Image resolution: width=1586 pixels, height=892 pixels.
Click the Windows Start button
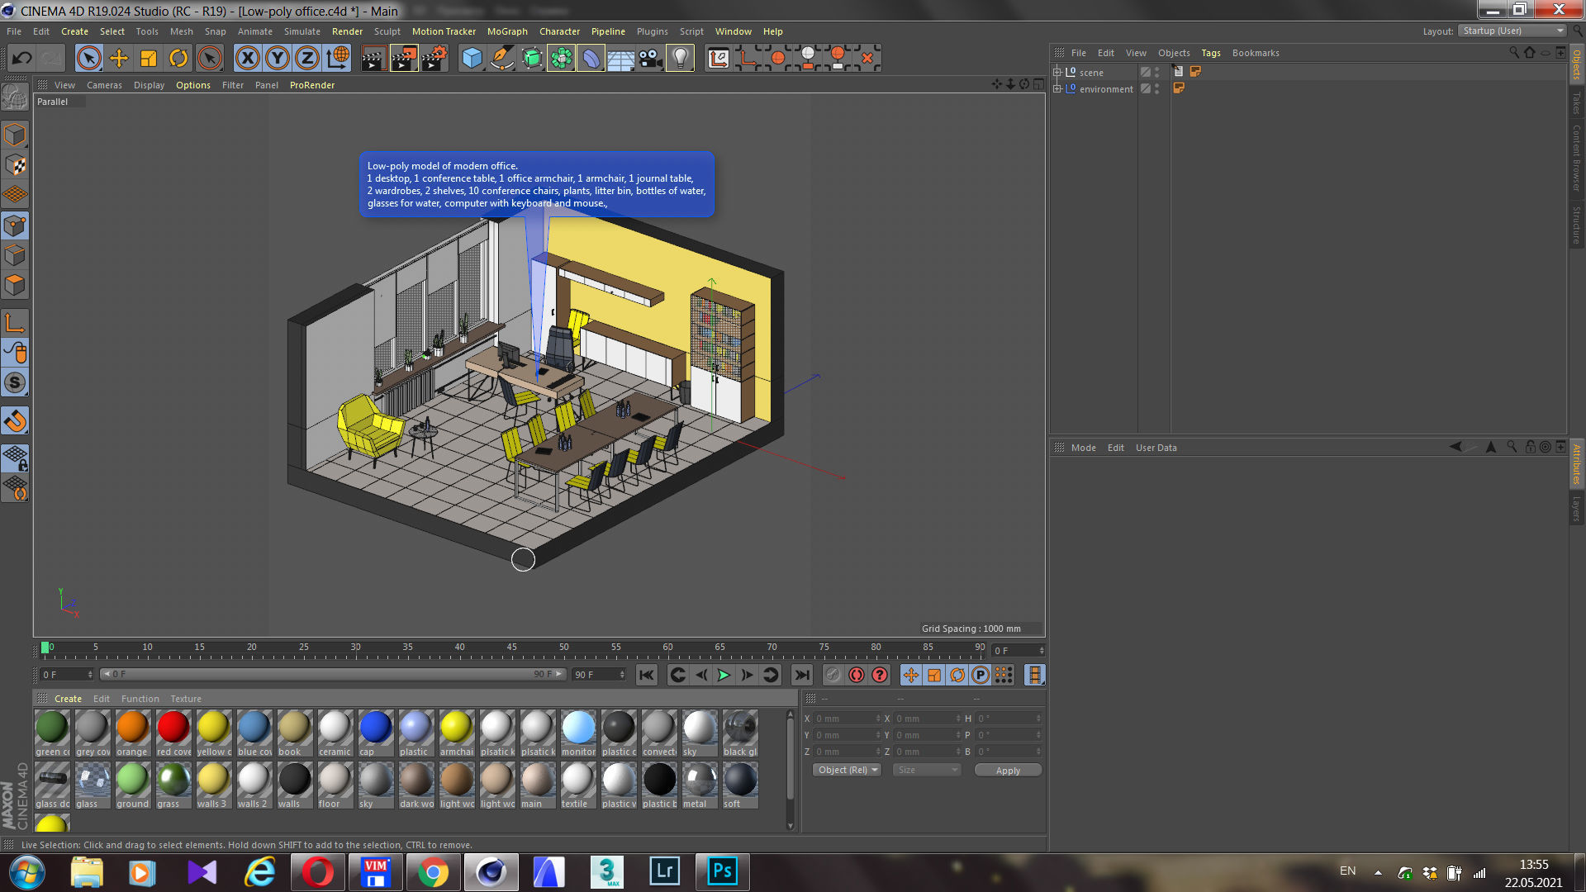[26, 871]
